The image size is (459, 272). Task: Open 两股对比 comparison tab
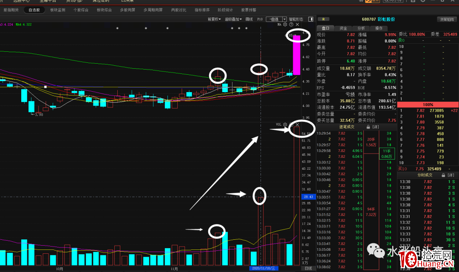178,10
